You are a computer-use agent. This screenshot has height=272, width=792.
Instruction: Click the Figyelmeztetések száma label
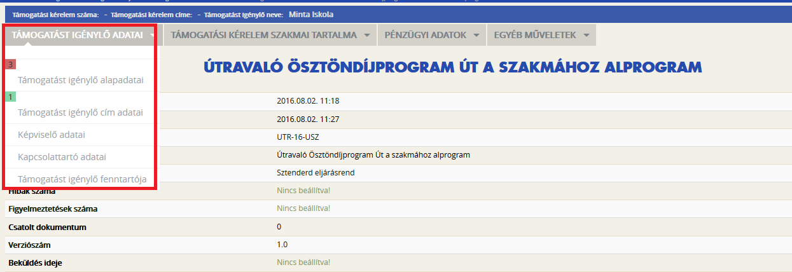[x=53, y=208]
